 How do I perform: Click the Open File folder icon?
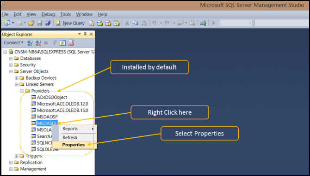[31, 23]
